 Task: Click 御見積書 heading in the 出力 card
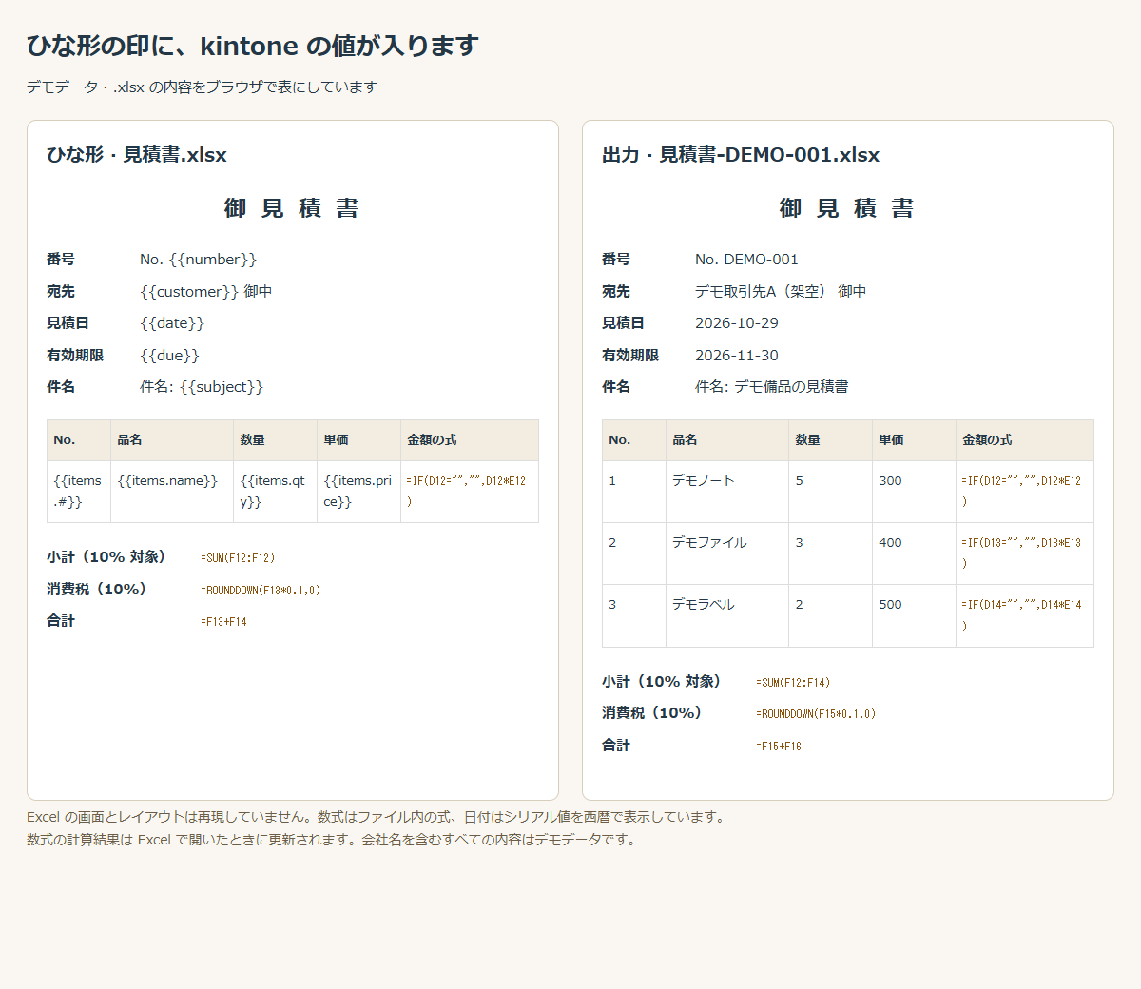pyautogui.click(x=848, y=208)
